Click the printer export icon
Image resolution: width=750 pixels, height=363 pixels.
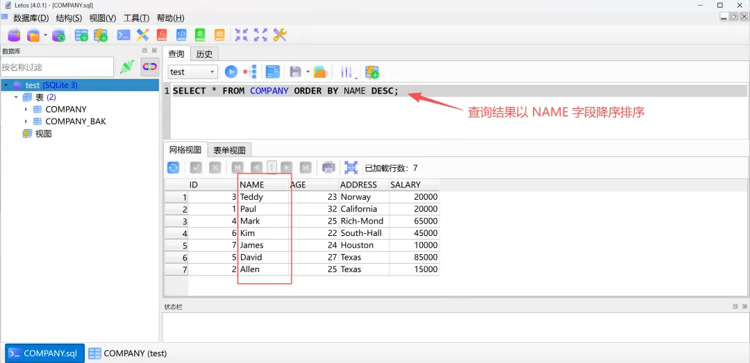point(328,167)
